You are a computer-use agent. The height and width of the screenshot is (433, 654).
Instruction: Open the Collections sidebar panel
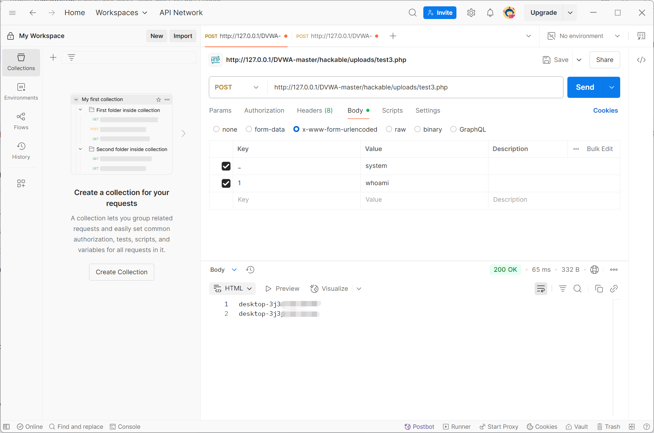pyautogui.click(x=21, y=62)
